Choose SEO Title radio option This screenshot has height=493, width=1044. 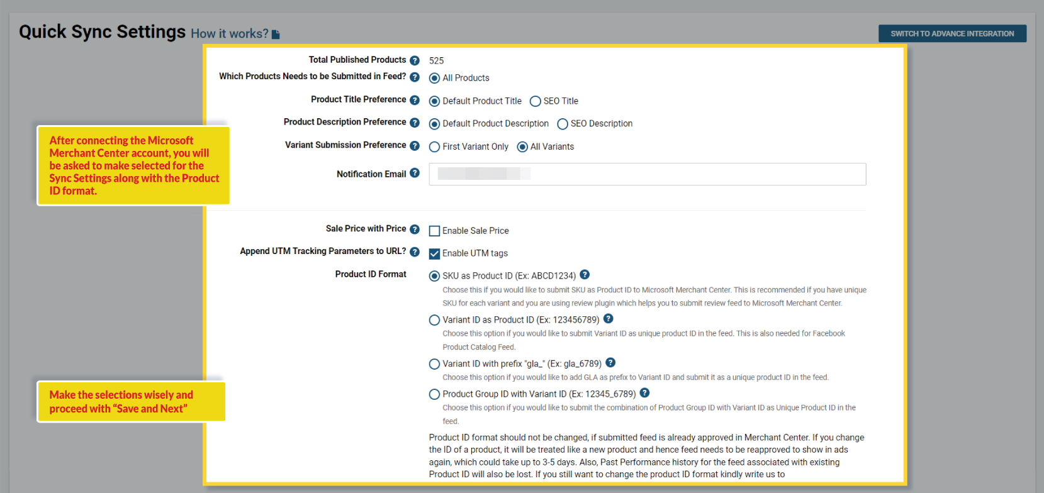536,101
